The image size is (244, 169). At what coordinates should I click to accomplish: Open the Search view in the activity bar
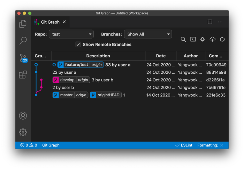[x=23, y=40]
